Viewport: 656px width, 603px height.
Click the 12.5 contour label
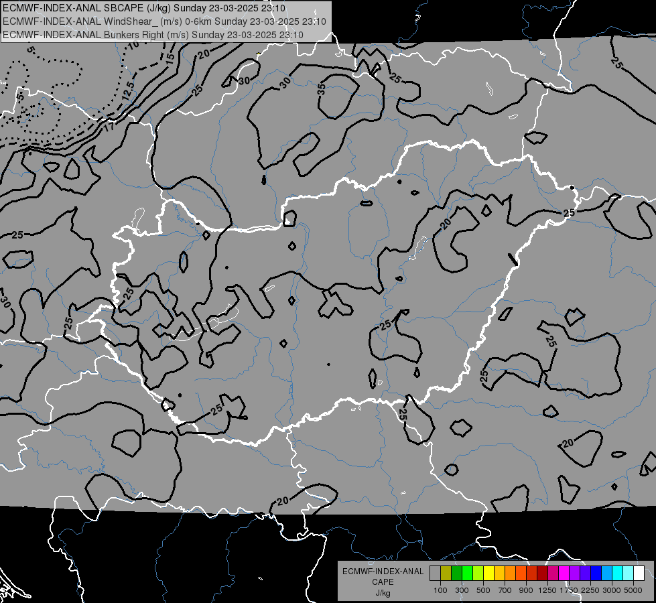[127, 91]
